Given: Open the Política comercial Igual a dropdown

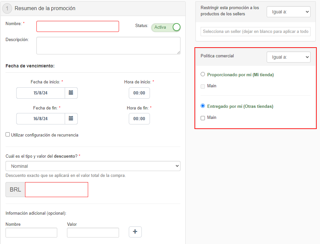Looking at the screenshot, I should pos(288,57).
